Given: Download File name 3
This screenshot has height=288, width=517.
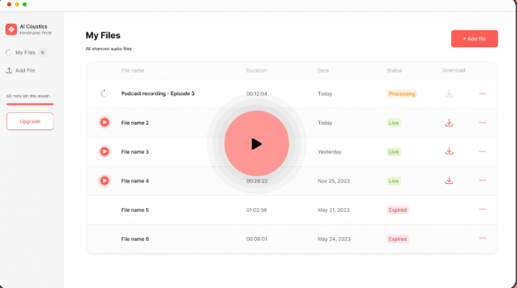Looking at the screenshot, I should [x=449, y=151].
